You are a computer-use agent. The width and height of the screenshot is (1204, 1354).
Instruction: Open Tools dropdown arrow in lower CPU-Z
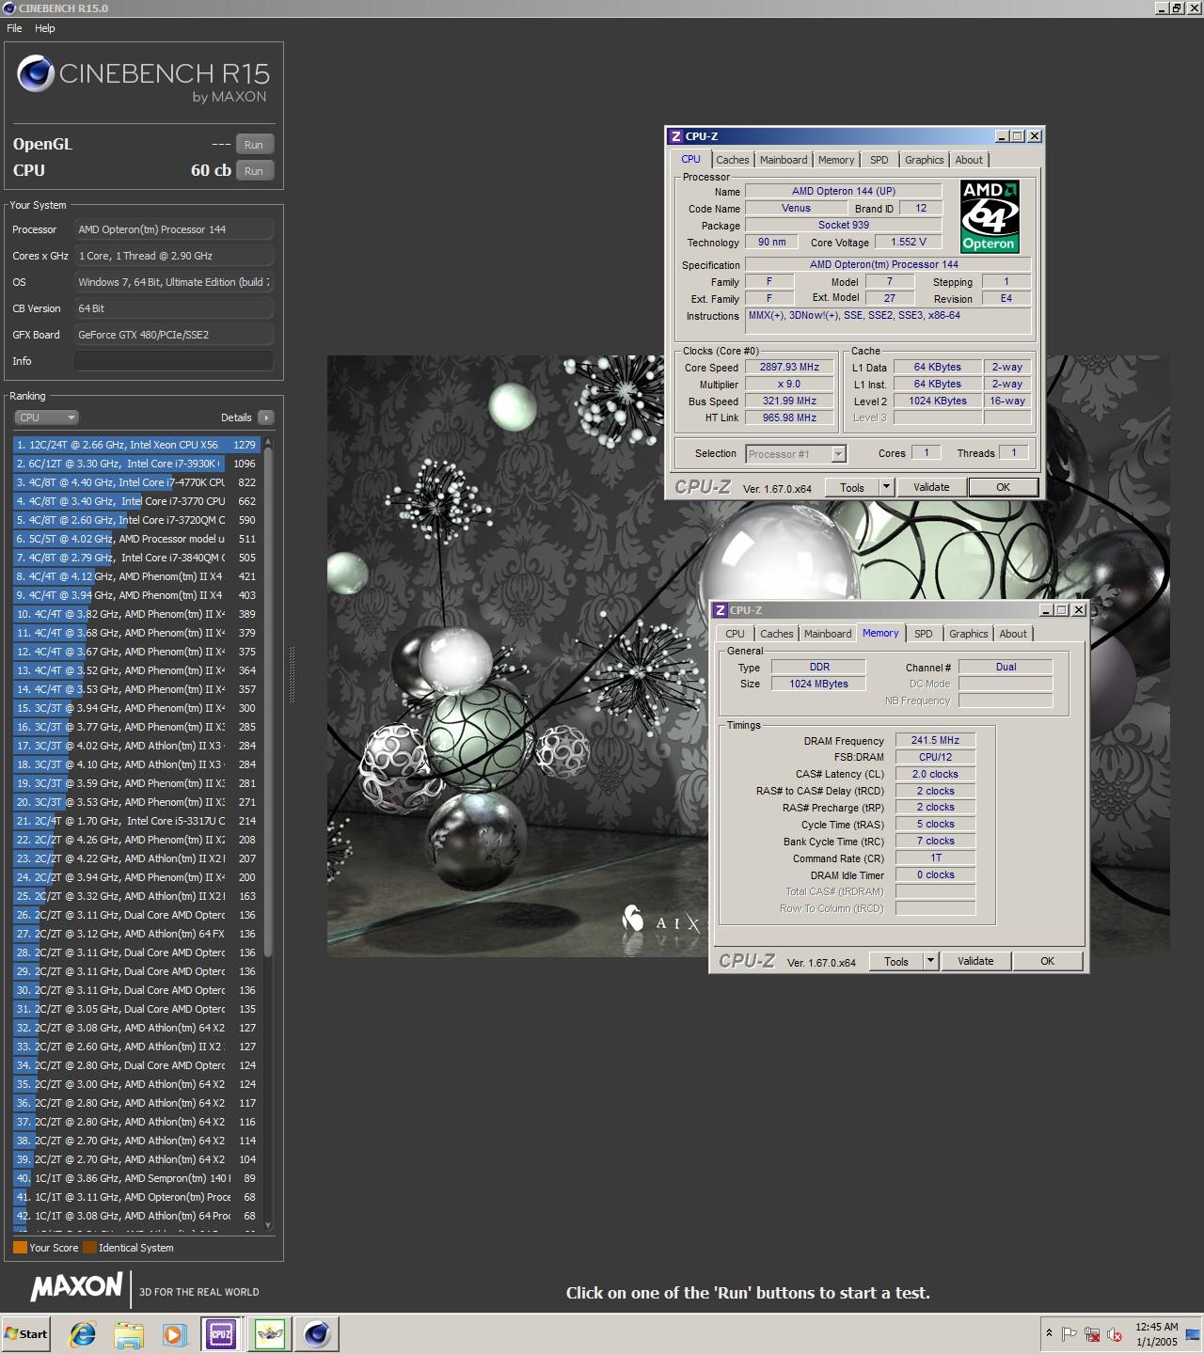930,961
